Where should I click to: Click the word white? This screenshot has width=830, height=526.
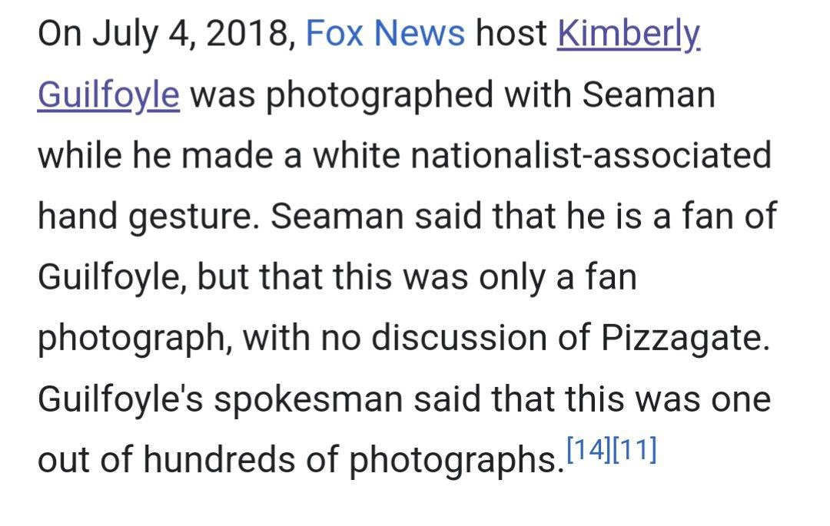pos(356,156)
